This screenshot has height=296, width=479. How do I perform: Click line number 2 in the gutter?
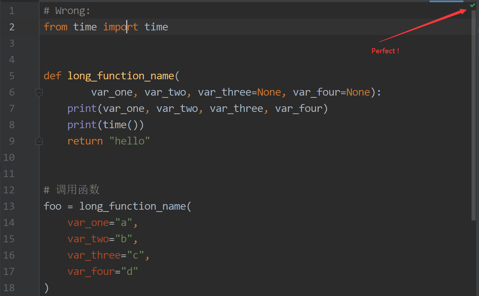point(12,27)
